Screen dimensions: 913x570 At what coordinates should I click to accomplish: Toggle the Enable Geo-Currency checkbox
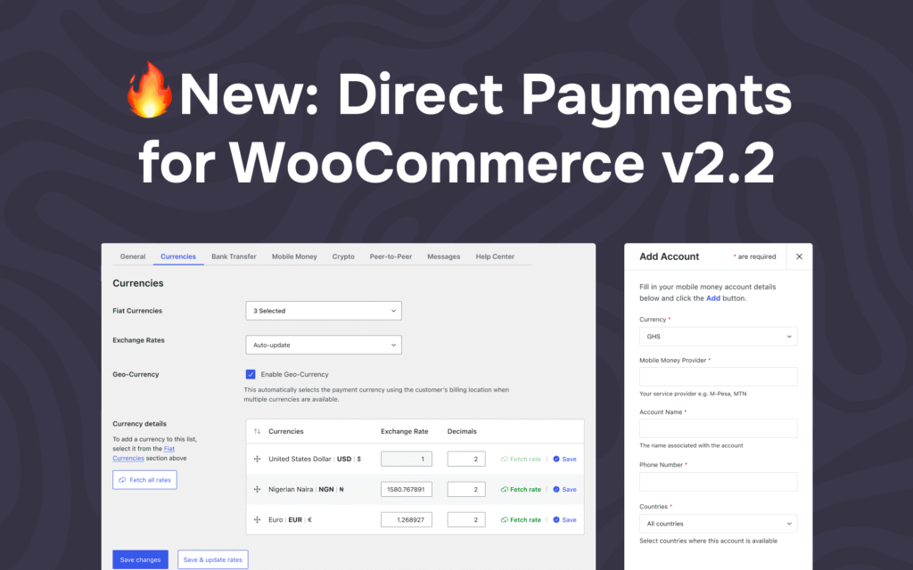pos(251,374)
